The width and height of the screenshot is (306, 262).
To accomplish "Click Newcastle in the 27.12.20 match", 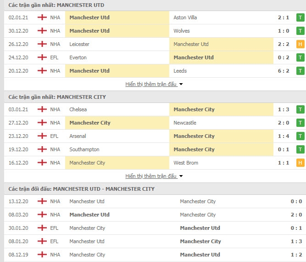I will [185, 123].
